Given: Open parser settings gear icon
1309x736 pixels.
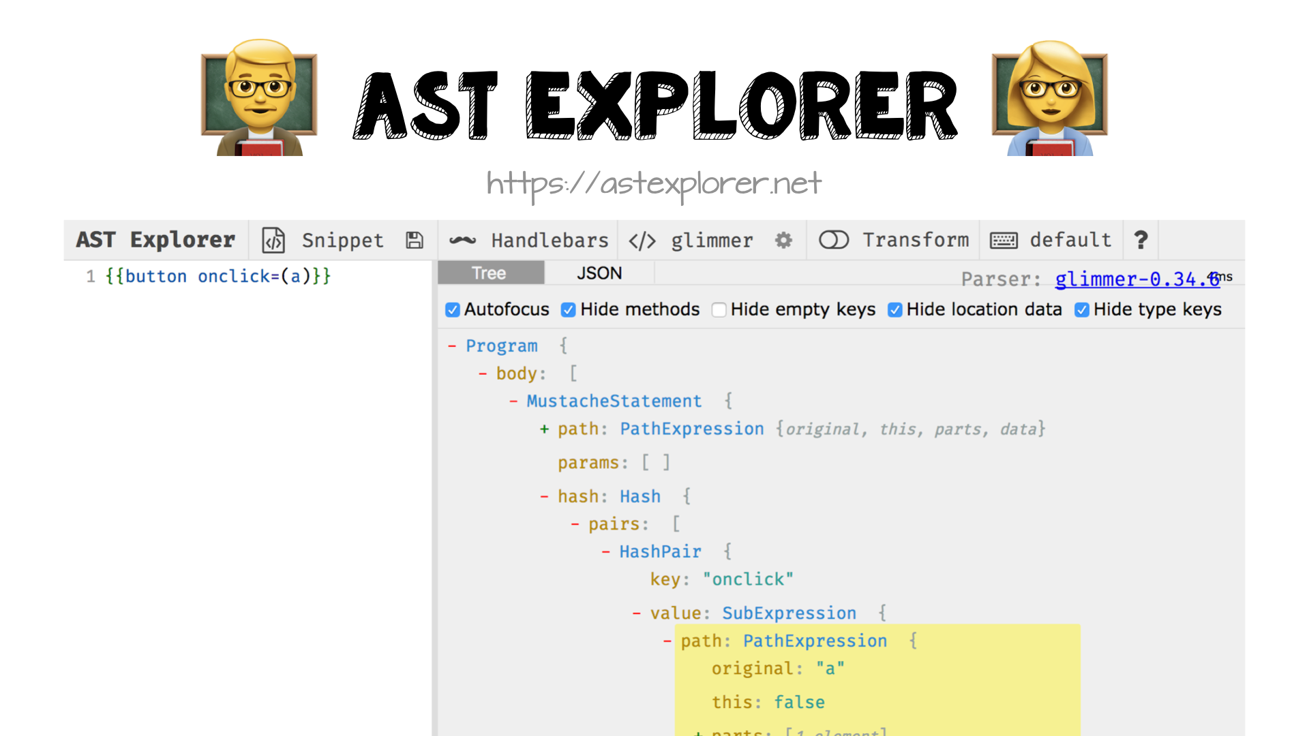Looking at the screenshot, I should pos(783,240).
